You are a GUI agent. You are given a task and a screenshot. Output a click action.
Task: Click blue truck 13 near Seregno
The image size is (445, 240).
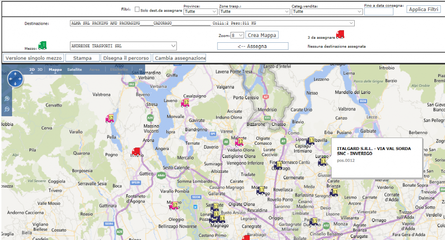[334, 192]
